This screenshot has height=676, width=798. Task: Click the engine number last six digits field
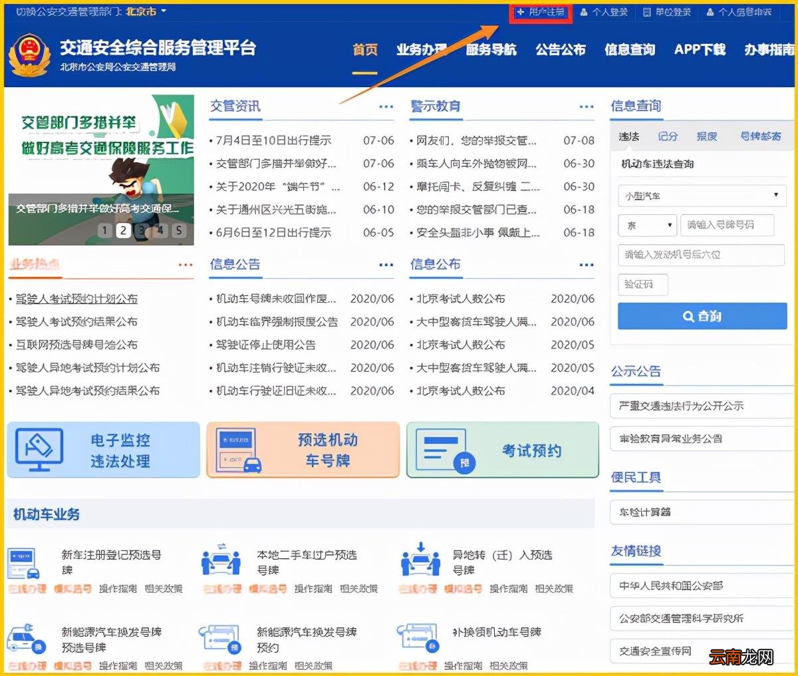click(x=701, y=255)
